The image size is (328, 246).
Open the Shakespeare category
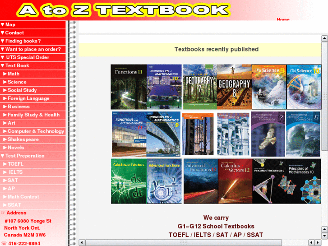tap(33, 139)
